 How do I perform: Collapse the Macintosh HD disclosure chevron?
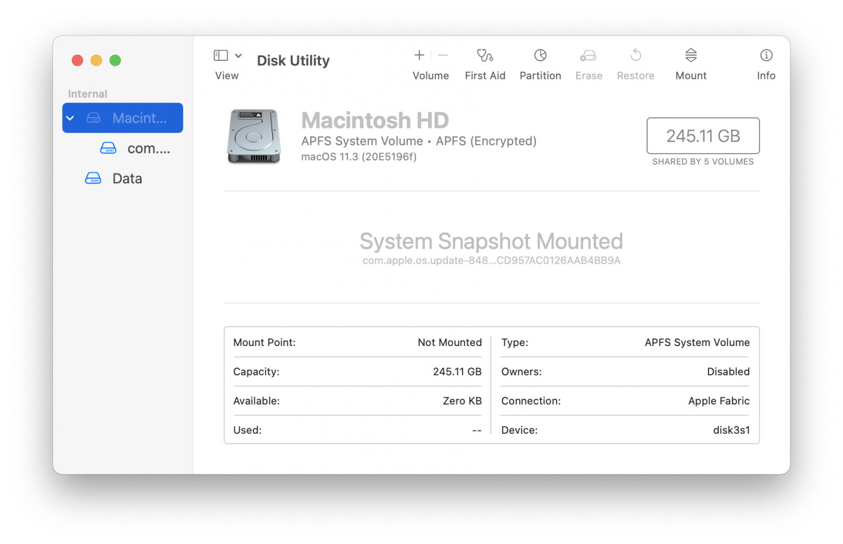tap(70, 117)
